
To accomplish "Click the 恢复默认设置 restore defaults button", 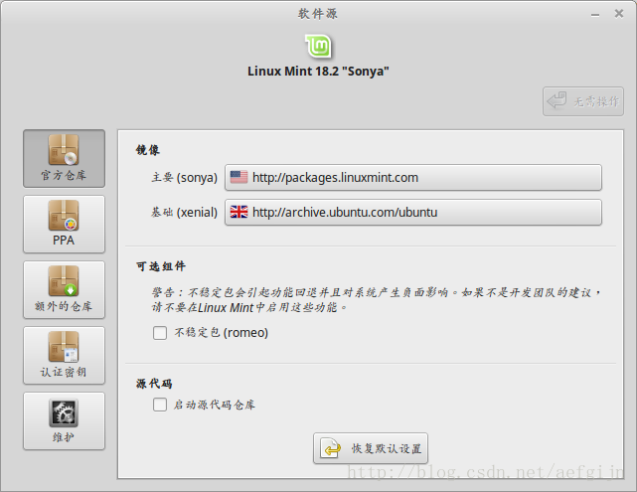I will pyautogui.click(x=371, y=449).
